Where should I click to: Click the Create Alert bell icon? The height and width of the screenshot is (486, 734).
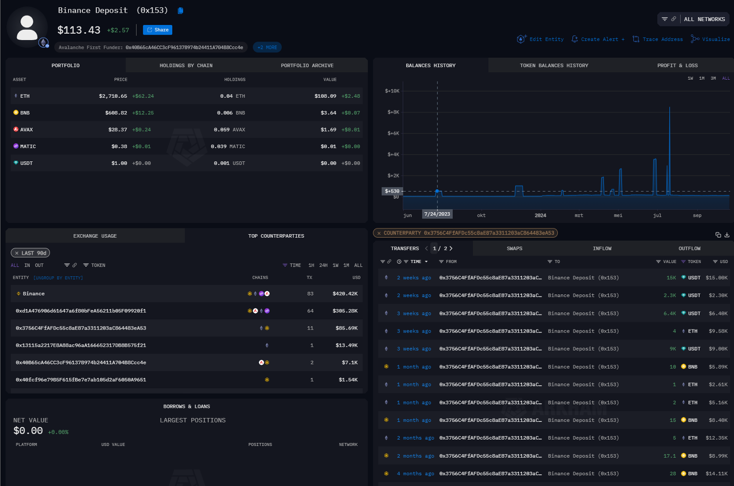tap(574, 39)
